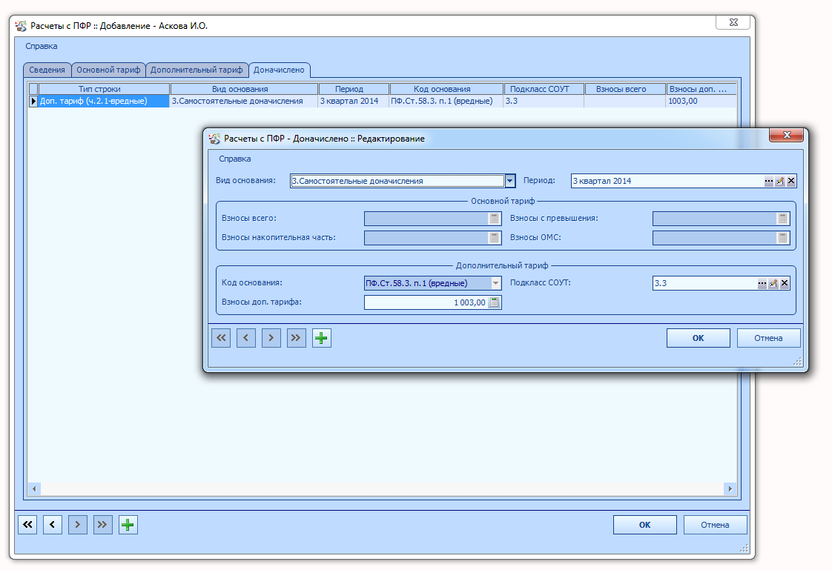Click first-record button in the main window
The image size is (832, 570).
click(x=27, y=525)
